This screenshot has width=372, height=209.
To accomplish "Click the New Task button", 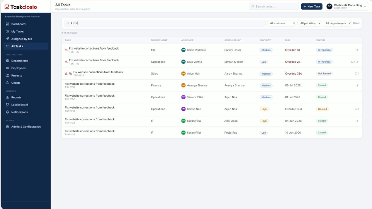I will tap(312, 6).
